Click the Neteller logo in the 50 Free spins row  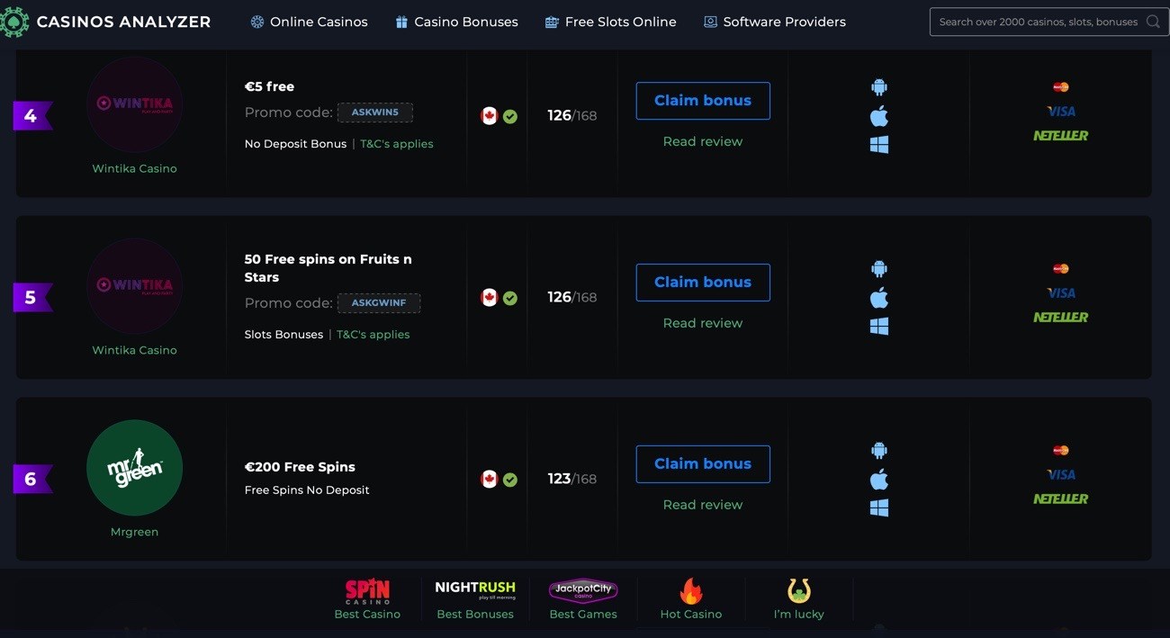[1061, 318]
